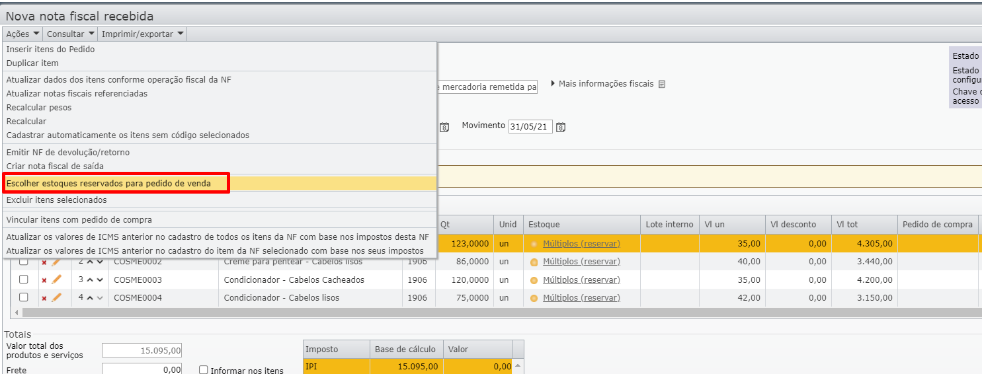Move COSME0003 item down

tap(100, 280)
